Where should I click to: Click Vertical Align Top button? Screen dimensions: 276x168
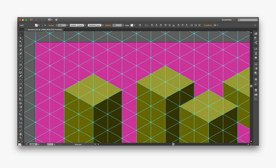165,25
